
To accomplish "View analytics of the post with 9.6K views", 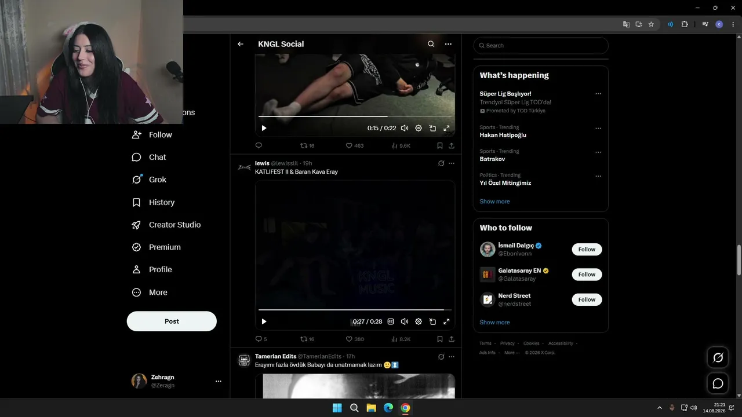I will (401, 145).
